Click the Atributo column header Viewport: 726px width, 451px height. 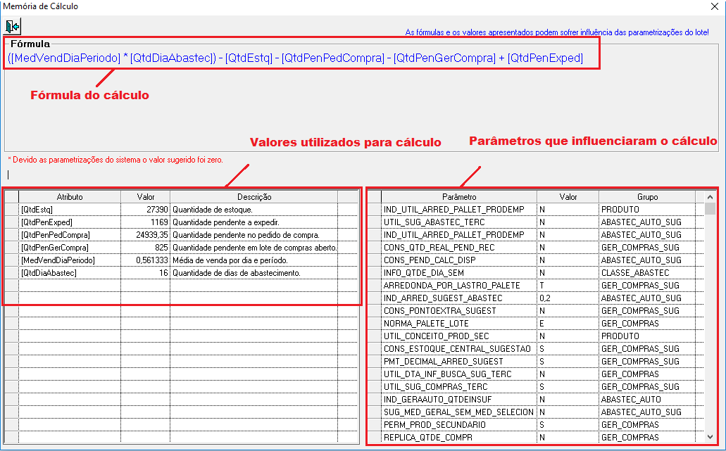70,197
